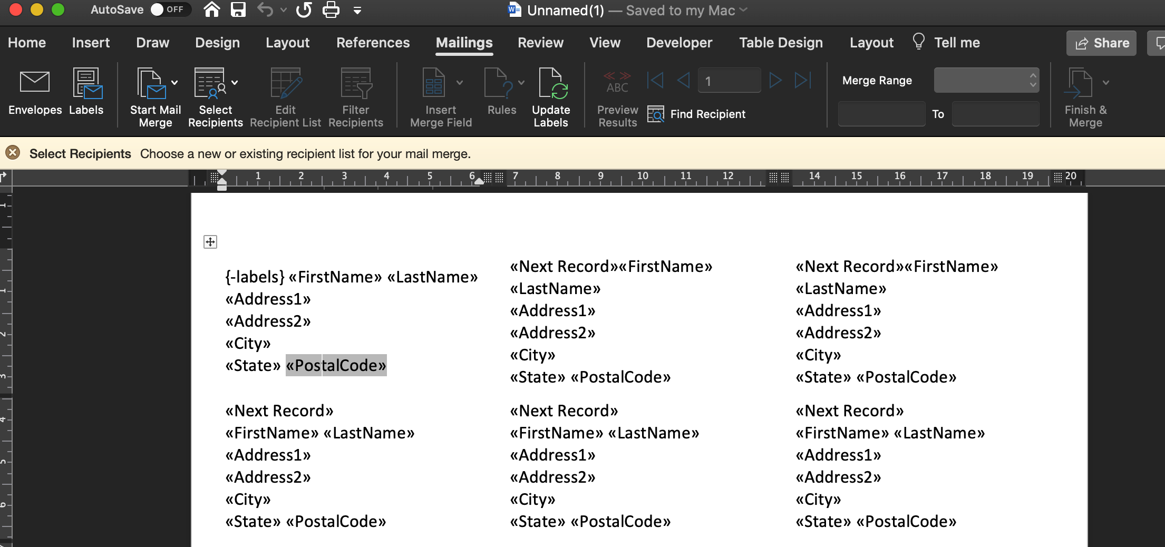Click the right indent marker on ruler
Screen dimensions: 1165x547
[x=479, y=181]
